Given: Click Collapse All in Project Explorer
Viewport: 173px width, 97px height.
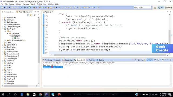Looking at the screenshot, I should [x=28, y=15].
